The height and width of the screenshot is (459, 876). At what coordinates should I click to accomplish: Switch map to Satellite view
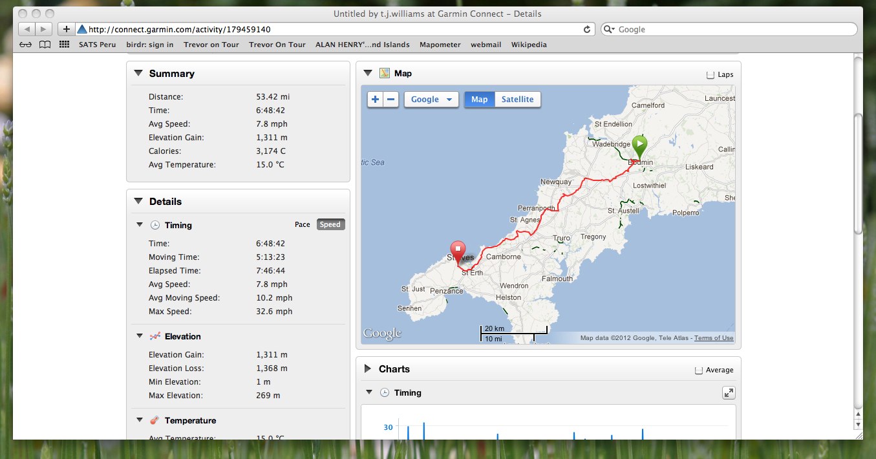click(517, 100)
